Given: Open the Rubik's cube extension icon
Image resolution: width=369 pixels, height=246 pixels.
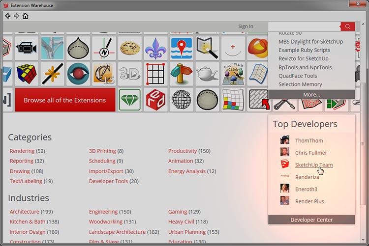Looking at the screenshot, I should click(27, 74).
